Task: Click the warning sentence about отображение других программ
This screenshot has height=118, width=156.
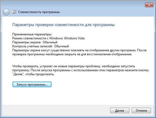Action: 74,50
